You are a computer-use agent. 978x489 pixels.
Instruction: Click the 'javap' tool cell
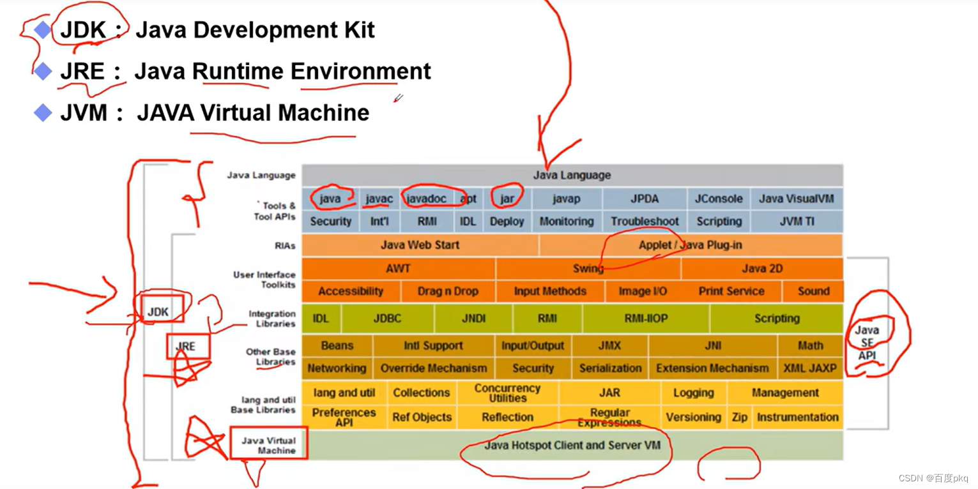(x=567, y=199)
